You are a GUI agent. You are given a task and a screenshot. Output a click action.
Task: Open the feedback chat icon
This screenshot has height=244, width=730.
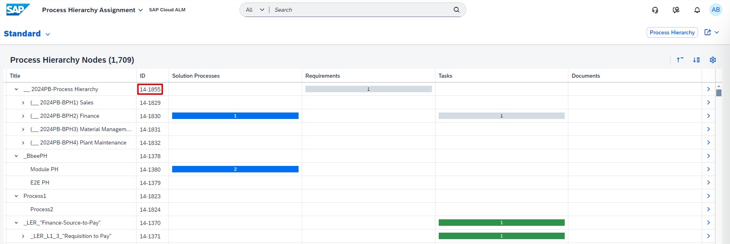676,10
